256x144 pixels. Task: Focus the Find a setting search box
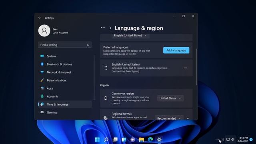tap(65, 45)
